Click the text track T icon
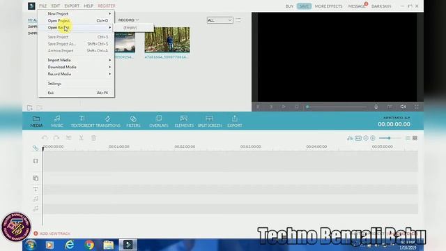446x251 pixels. pos(36,189)
